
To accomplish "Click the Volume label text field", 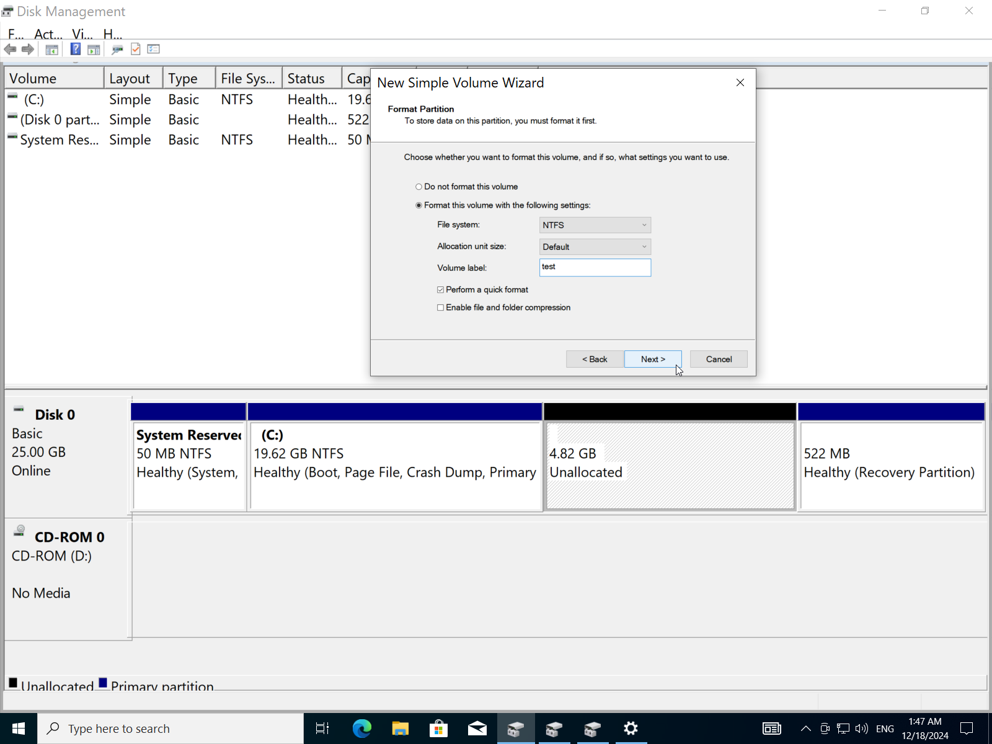I will tap(595, 267).
